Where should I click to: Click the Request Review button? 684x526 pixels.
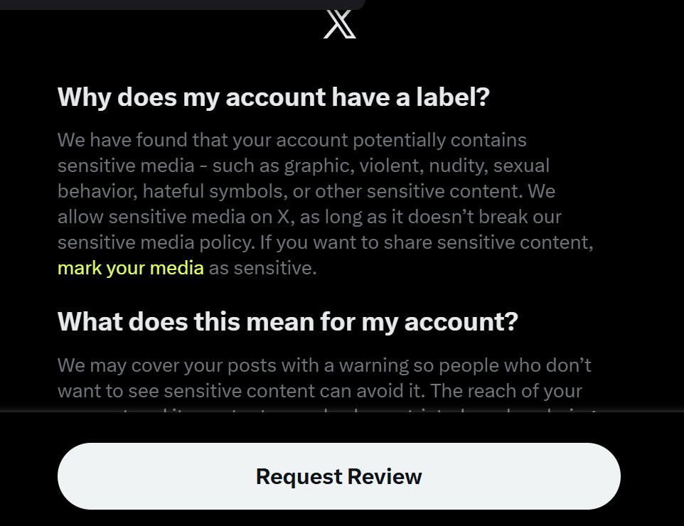(339, 476)
